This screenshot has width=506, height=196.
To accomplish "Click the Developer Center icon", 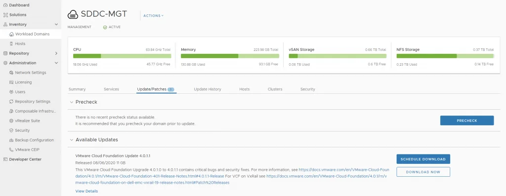I will (5, 159).
